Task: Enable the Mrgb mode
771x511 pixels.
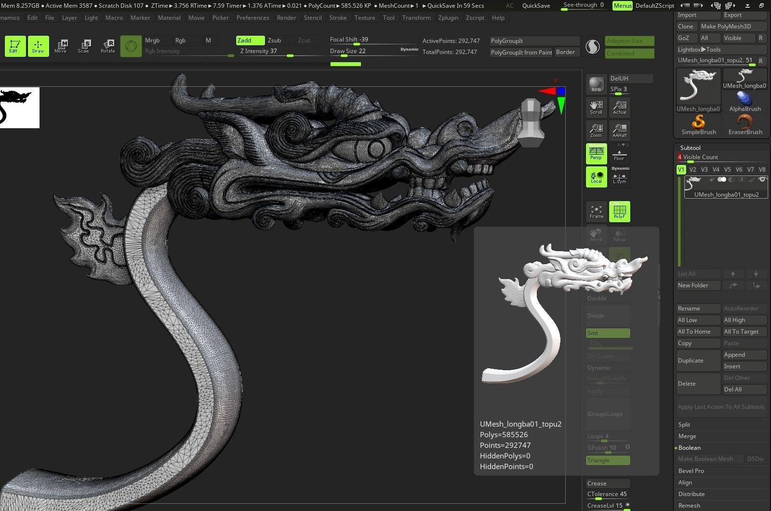Action: (158, 40)
